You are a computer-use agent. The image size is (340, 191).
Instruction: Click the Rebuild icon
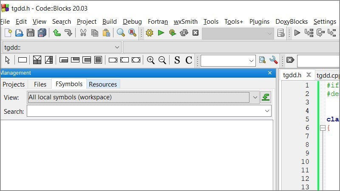184,33
